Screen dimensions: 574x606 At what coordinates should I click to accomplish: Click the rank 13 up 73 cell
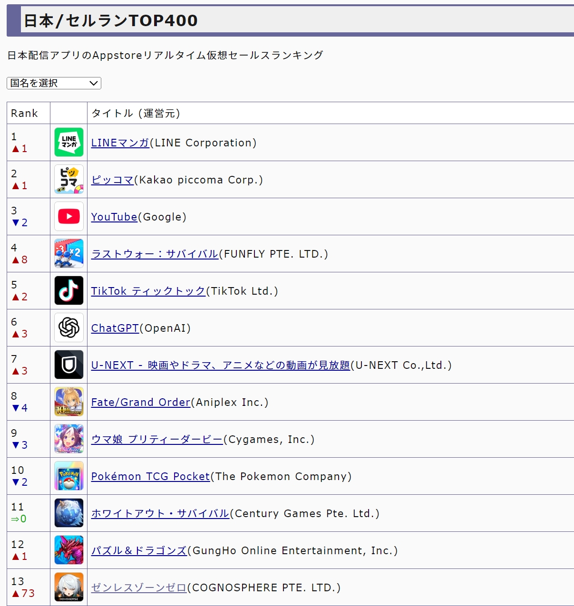(x=29, y=587)
